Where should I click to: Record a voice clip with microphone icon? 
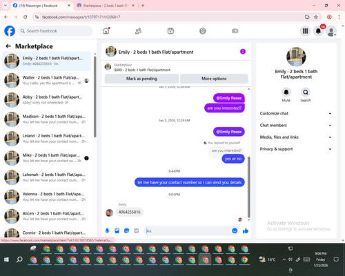pos(107,230)
